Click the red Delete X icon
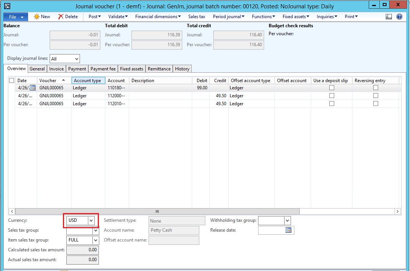The image size is (410, 271). pos(61,17)
